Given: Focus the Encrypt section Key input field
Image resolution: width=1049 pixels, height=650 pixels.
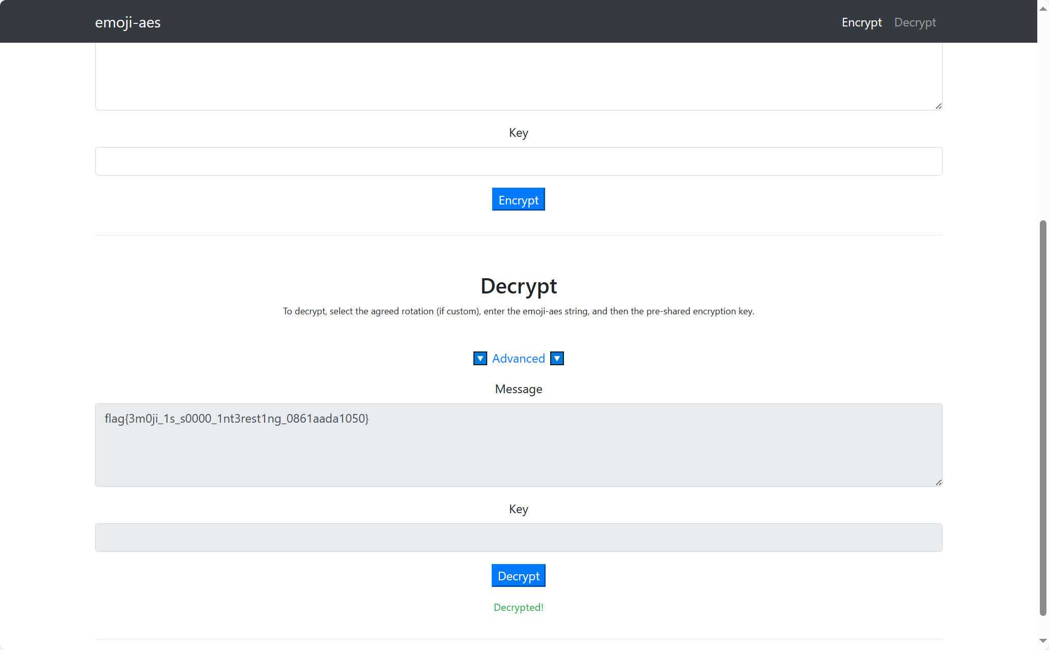Looking at the screenshot, I should point(518,161).
